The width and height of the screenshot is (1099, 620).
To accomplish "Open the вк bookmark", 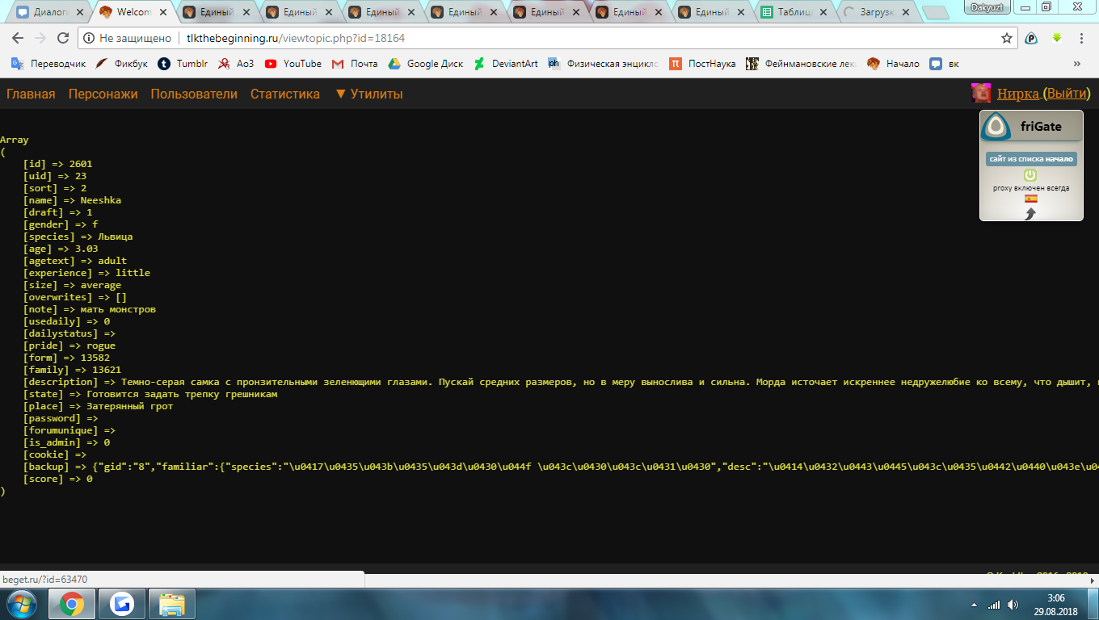I will 945,64.
